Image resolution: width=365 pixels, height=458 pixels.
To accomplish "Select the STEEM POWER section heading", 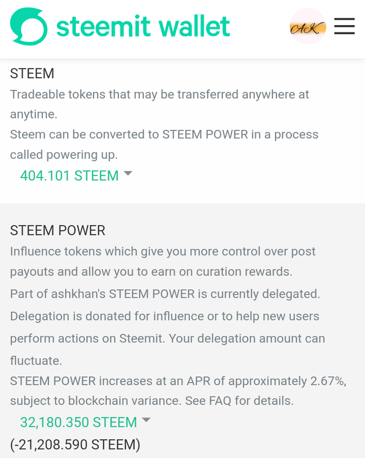I will [58, 231].
